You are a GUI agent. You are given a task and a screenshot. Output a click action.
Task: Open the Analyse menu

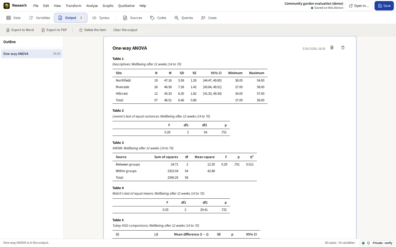(x=92, y=6)
